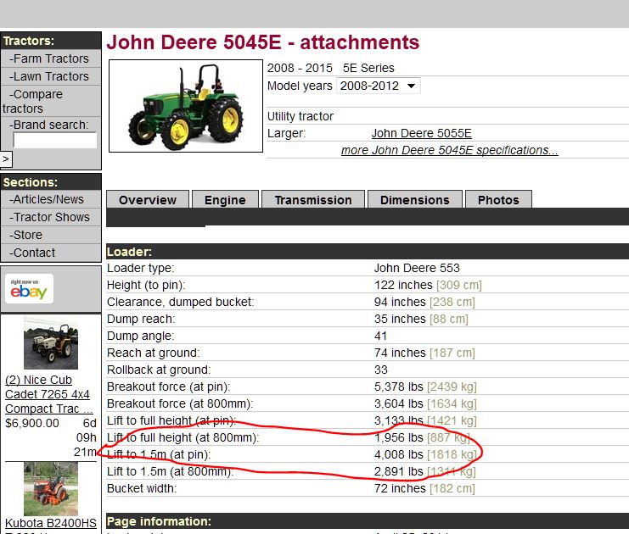The width and height of the screenshot is (629, 534).
Task: Select the Dimensions tab
Action: click(414, 200)
